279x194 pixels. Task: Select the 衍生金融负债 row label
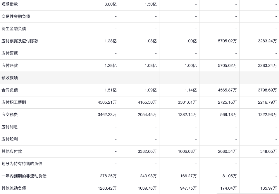[x=14, y=29]
